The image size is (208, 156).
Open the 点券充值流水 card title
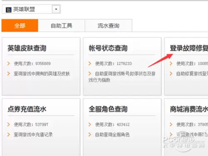(x=27, y=109)
